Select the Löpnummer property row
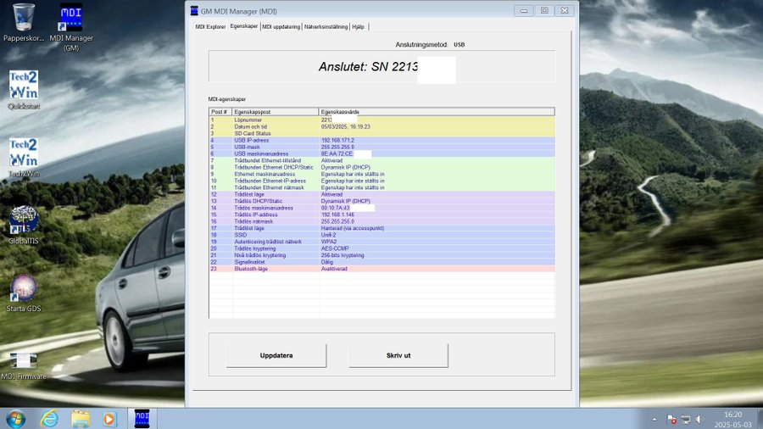763x429 pixels. point(382,120)
